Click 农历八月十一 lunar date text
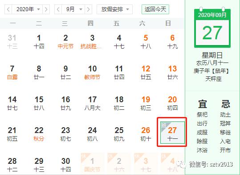 point(212,63)
